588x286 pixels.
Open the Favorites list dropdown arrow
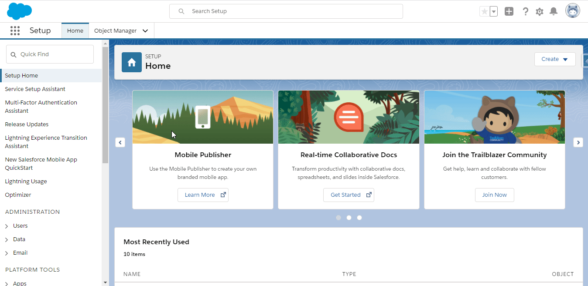pyautogui.click(x=494, y=12)
